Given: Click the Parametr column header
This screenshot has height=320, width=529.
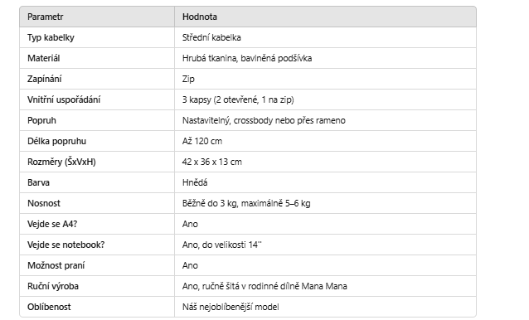Looking at the screenshot, I should pos(97,17).
